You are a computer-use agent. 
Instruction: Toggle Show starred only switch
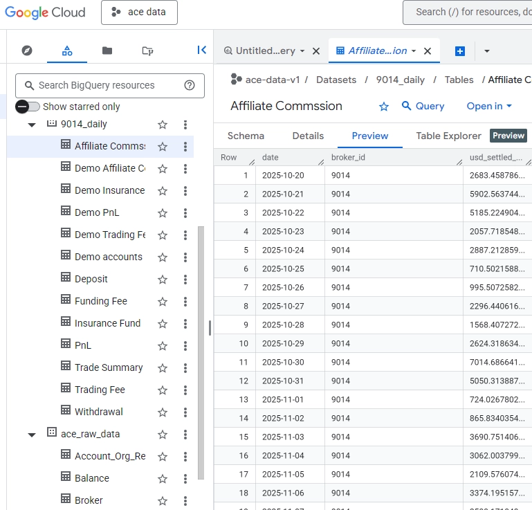28,107
